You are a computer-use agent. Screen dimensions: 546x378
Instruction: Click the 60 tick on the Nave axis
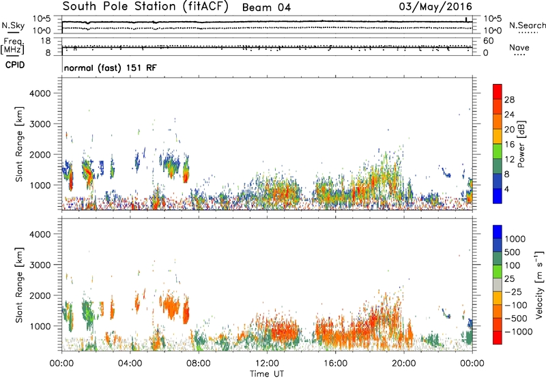[488, 41]
